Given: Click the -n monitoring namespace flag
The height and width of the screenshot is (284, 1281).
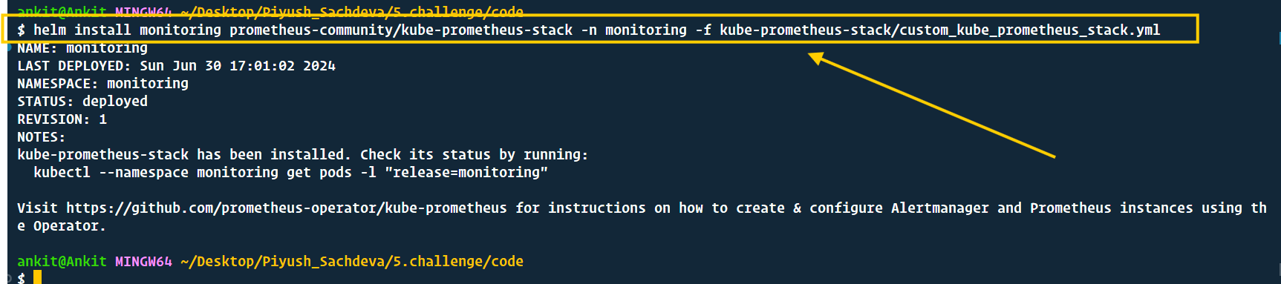Looking at the screenshot, I should point(634,30).
